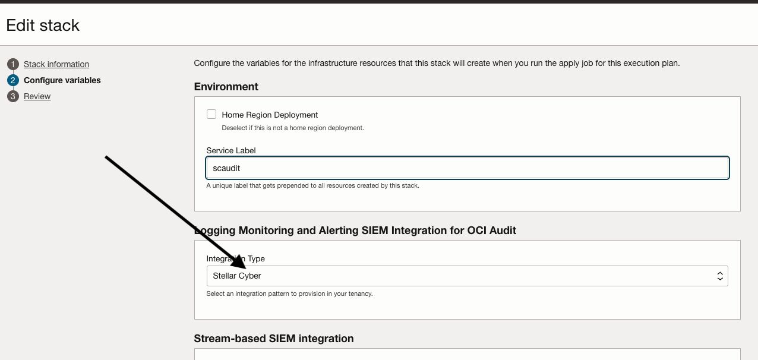The height and width of the screenshot is (360, 758).
Task: Click the Integration Type field caption
Action: coord(236,258)
